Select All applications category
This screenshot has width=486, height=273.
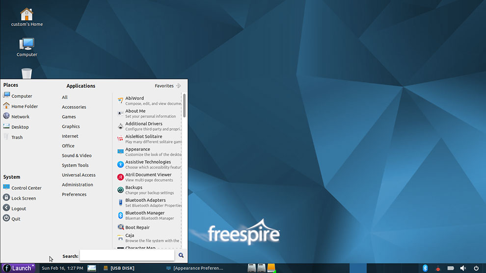[64, 97]
